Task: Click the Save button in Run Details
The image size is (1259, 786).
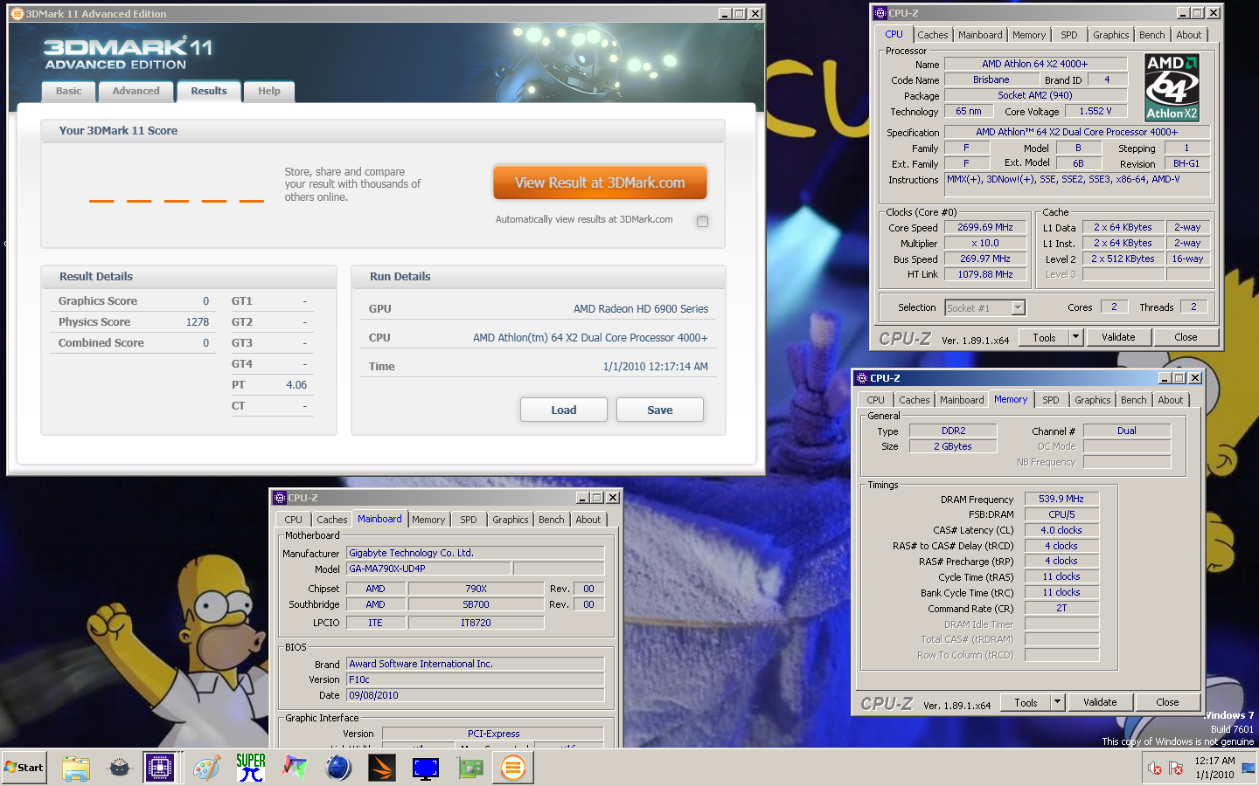Action: pos(660,410)
